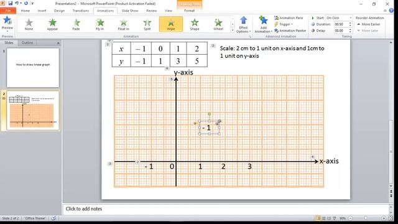Select the Slides pane tab

point(9,43)
